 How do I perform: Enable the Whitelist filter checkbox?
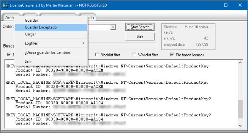[x=135, y=55]
